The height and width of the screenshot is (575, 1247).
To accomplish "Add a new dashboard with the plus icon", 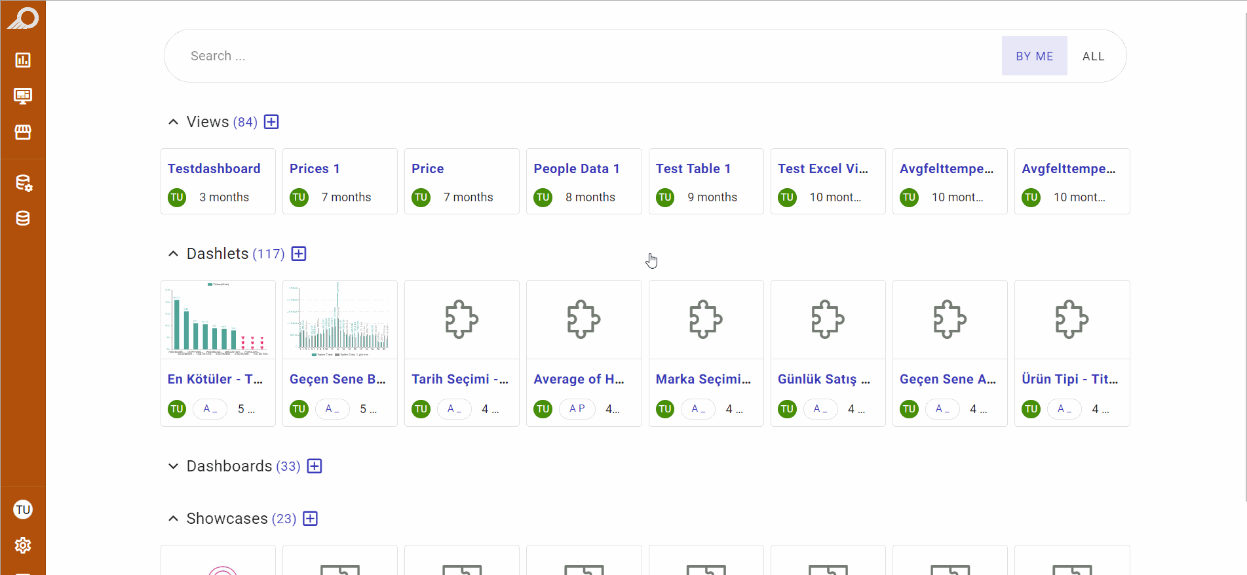I will click(x=315, y=466).
